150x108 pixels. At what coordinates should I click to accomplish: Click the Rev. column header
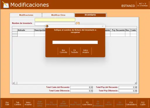click(x=127, y=30)
